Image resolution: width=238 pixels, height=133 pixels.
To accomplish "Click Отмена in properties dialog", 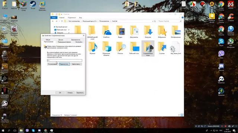I will point(70,93).
